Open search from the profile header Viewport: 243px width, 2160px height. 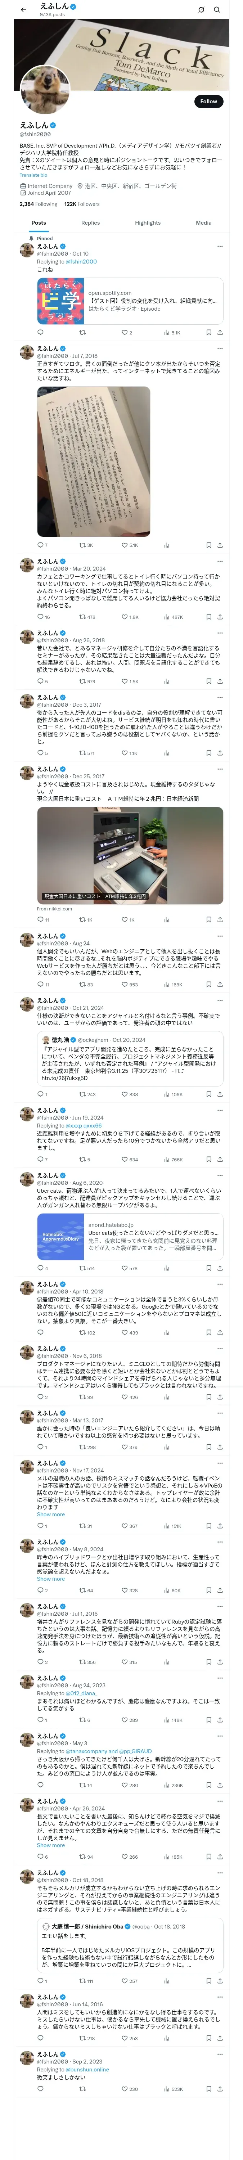217,9
